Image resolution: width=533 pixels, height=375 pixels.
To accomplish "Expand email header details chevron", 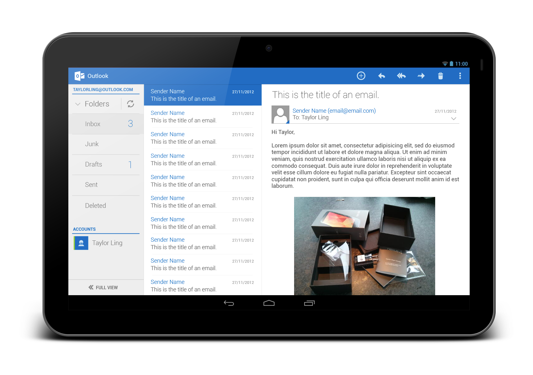I will pos(453,119).
